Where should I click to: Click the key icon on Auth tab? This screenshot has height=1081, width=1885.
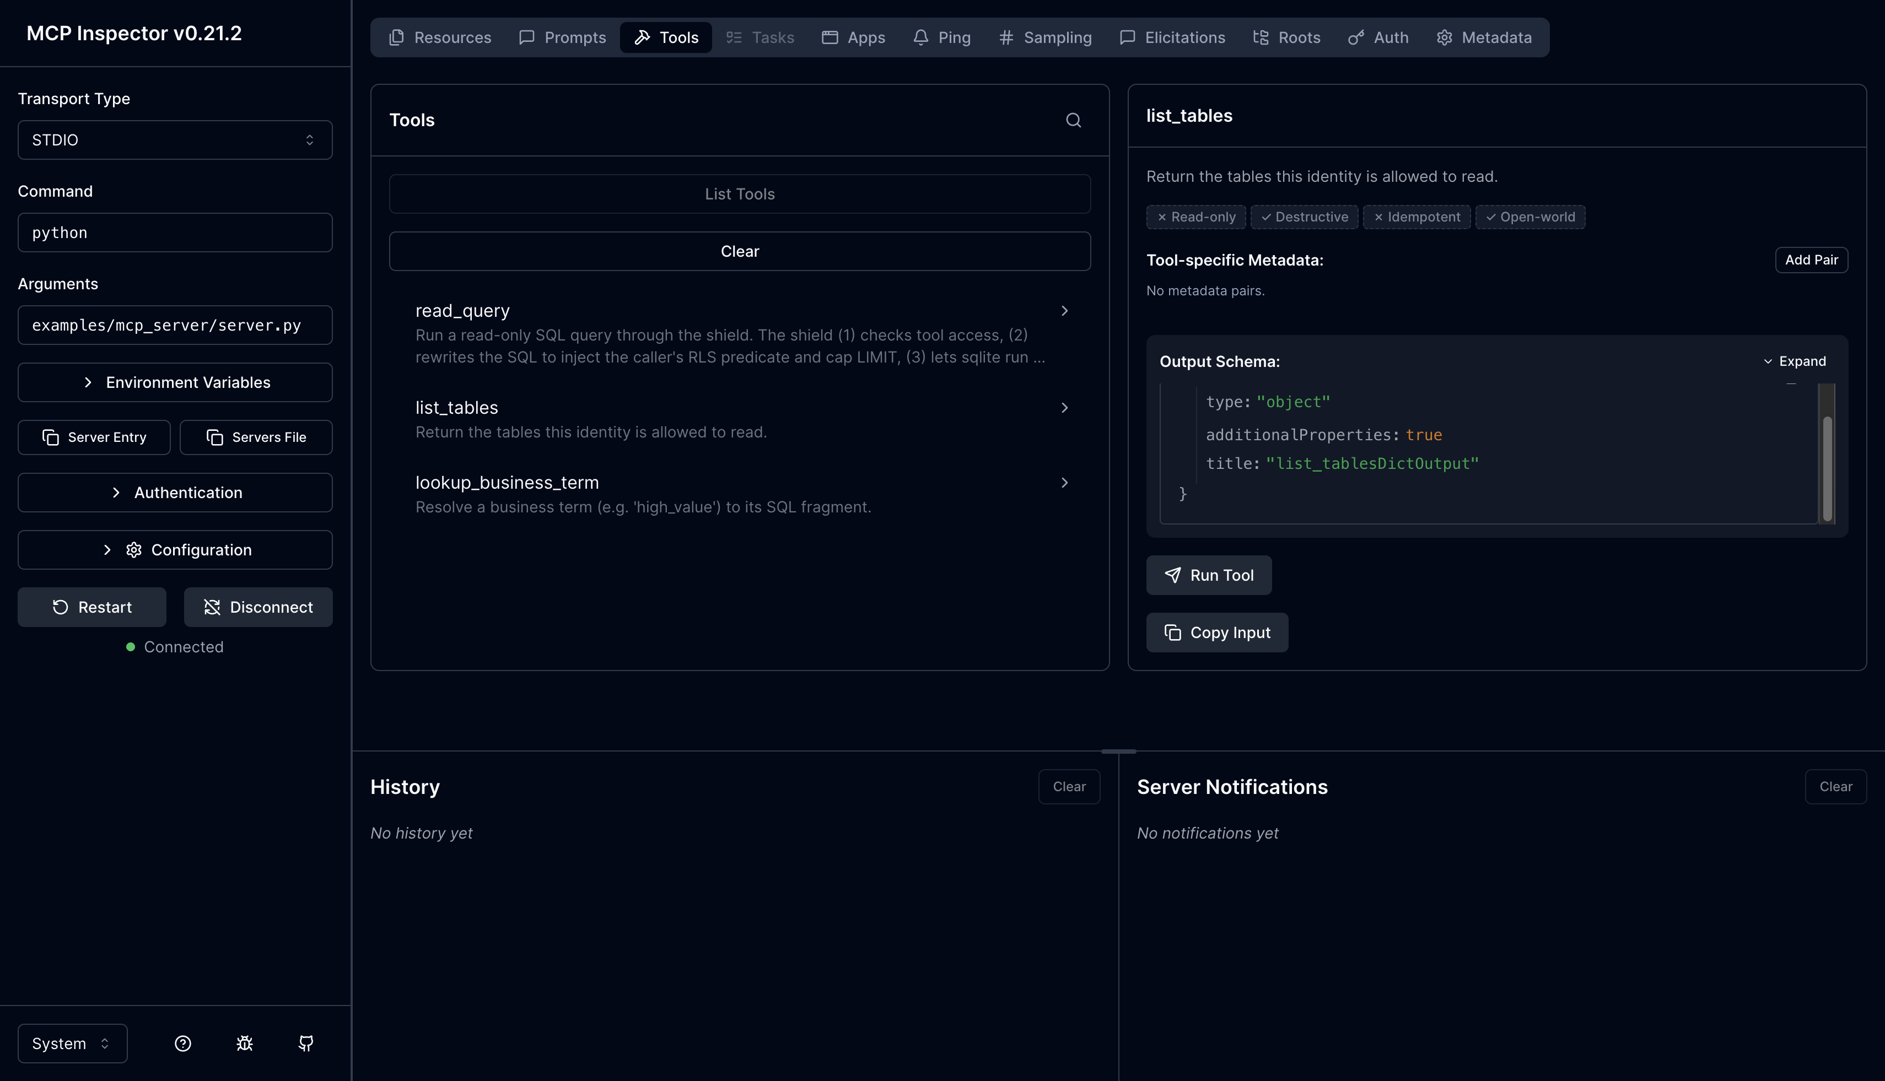pyautogui.click(x=1356, y=37)
